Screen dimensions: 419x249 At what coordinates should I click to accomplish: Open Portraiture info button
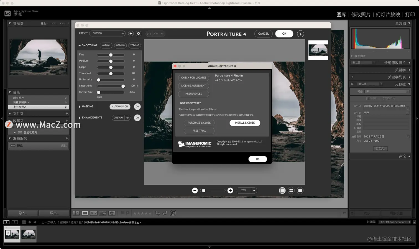coord(300,34)
